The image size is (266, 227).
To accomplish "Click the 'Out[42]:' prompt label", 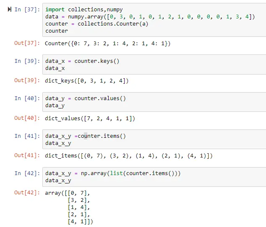I will click(27, 193).
